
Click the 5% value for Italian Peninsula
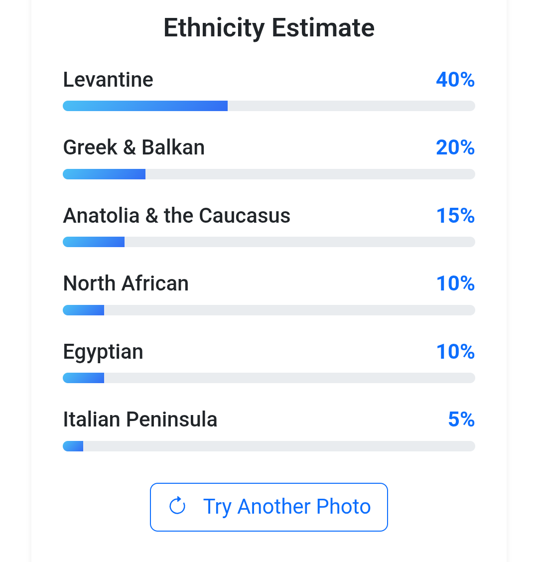coord(461,420)
